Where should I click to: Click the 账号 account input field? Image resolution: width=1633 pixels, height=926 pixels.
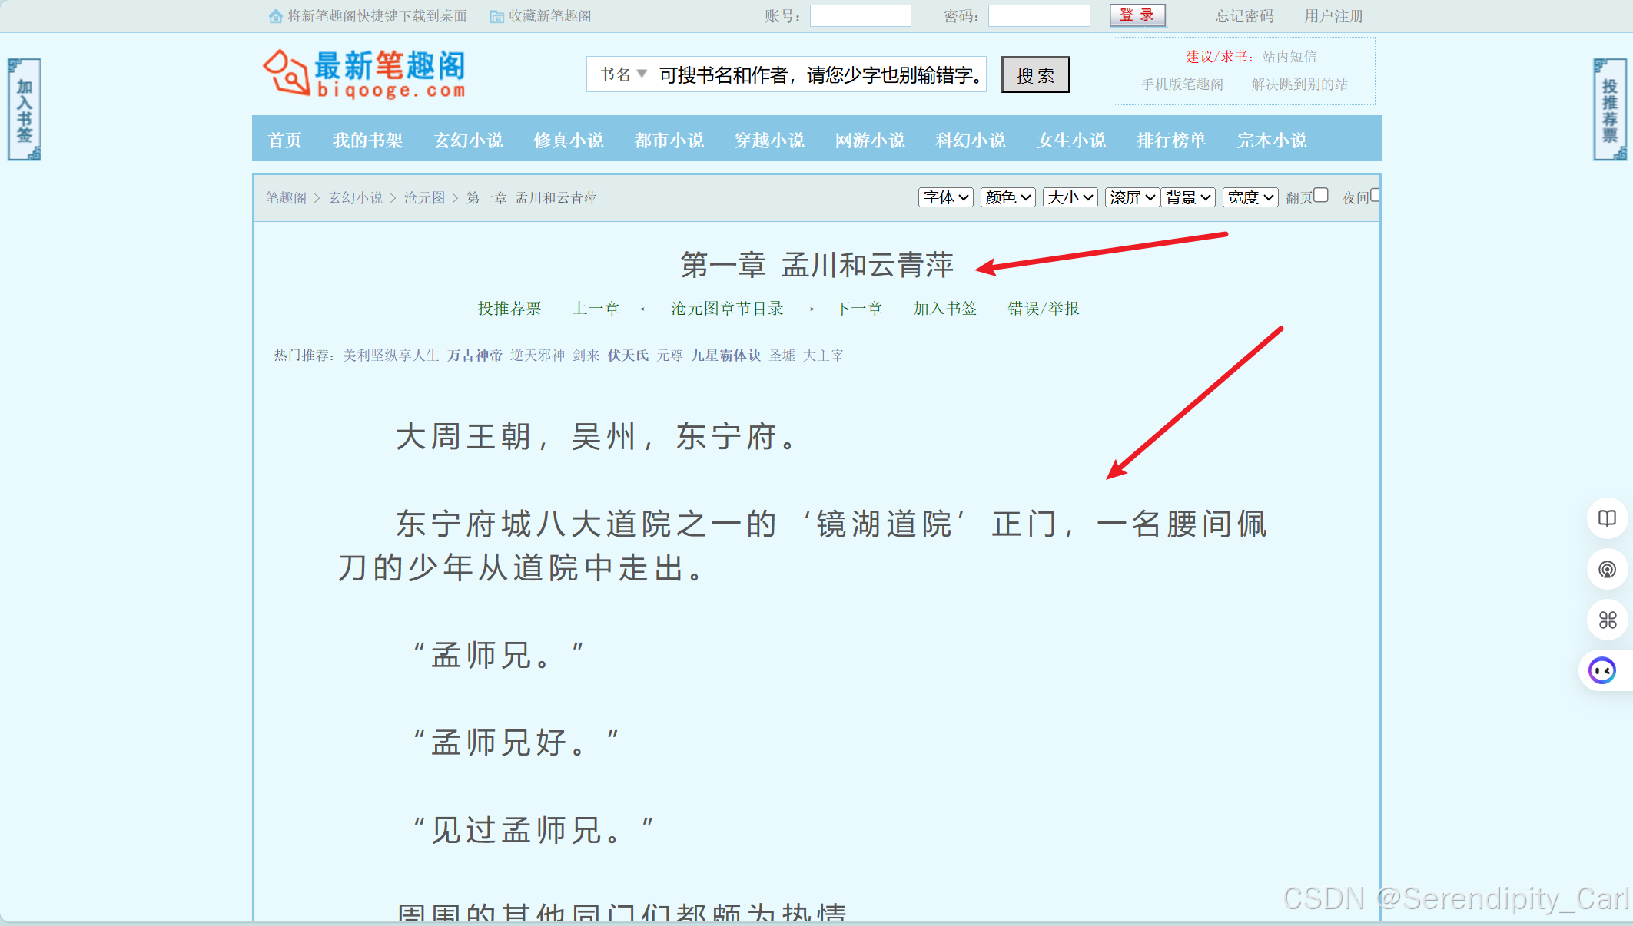[x=860, y=16]
